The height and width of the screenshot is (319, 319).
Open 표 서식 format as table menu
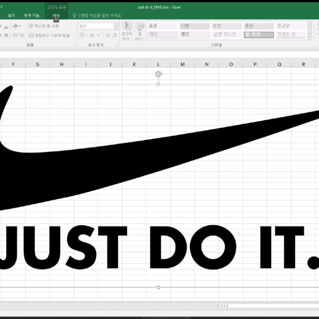point(140,31)
